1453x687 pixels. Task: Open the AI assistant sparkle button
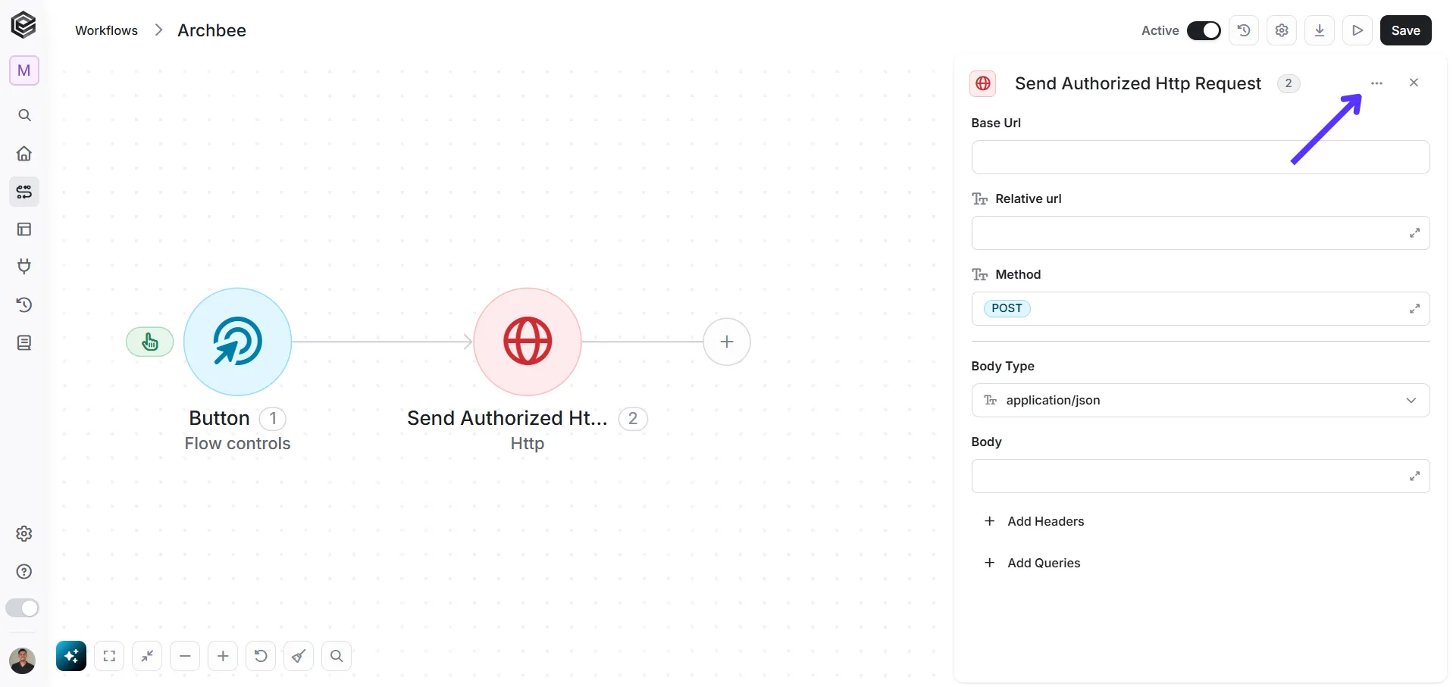pyautogui.click(x=71, y=656)
